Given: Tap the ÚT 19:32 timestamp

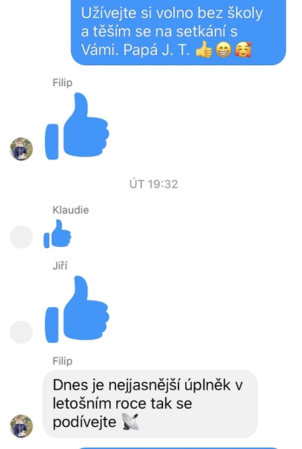Looking at the screenshot, I should pos(154,184).
